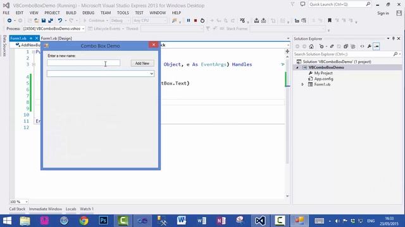The height and width of the screenshot is (227, 405).
Task: Open the FILE menu
Action: point(6,13)
